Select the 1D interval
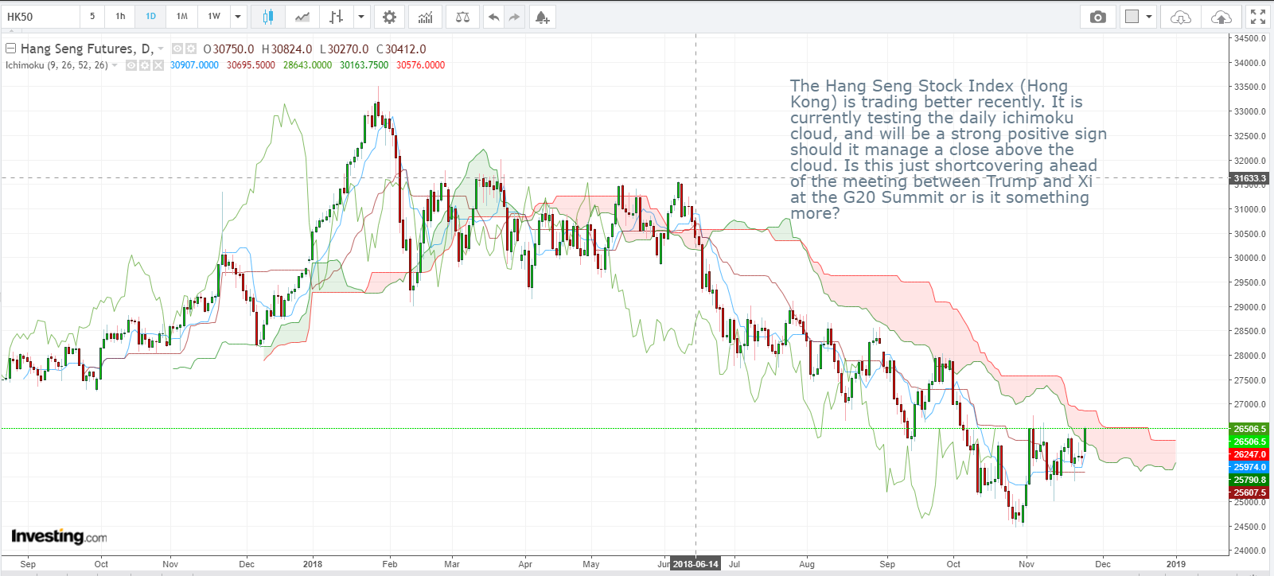The width and height of the screenshot is (1274, 576). pyautogui.click(x=150, y=17)
